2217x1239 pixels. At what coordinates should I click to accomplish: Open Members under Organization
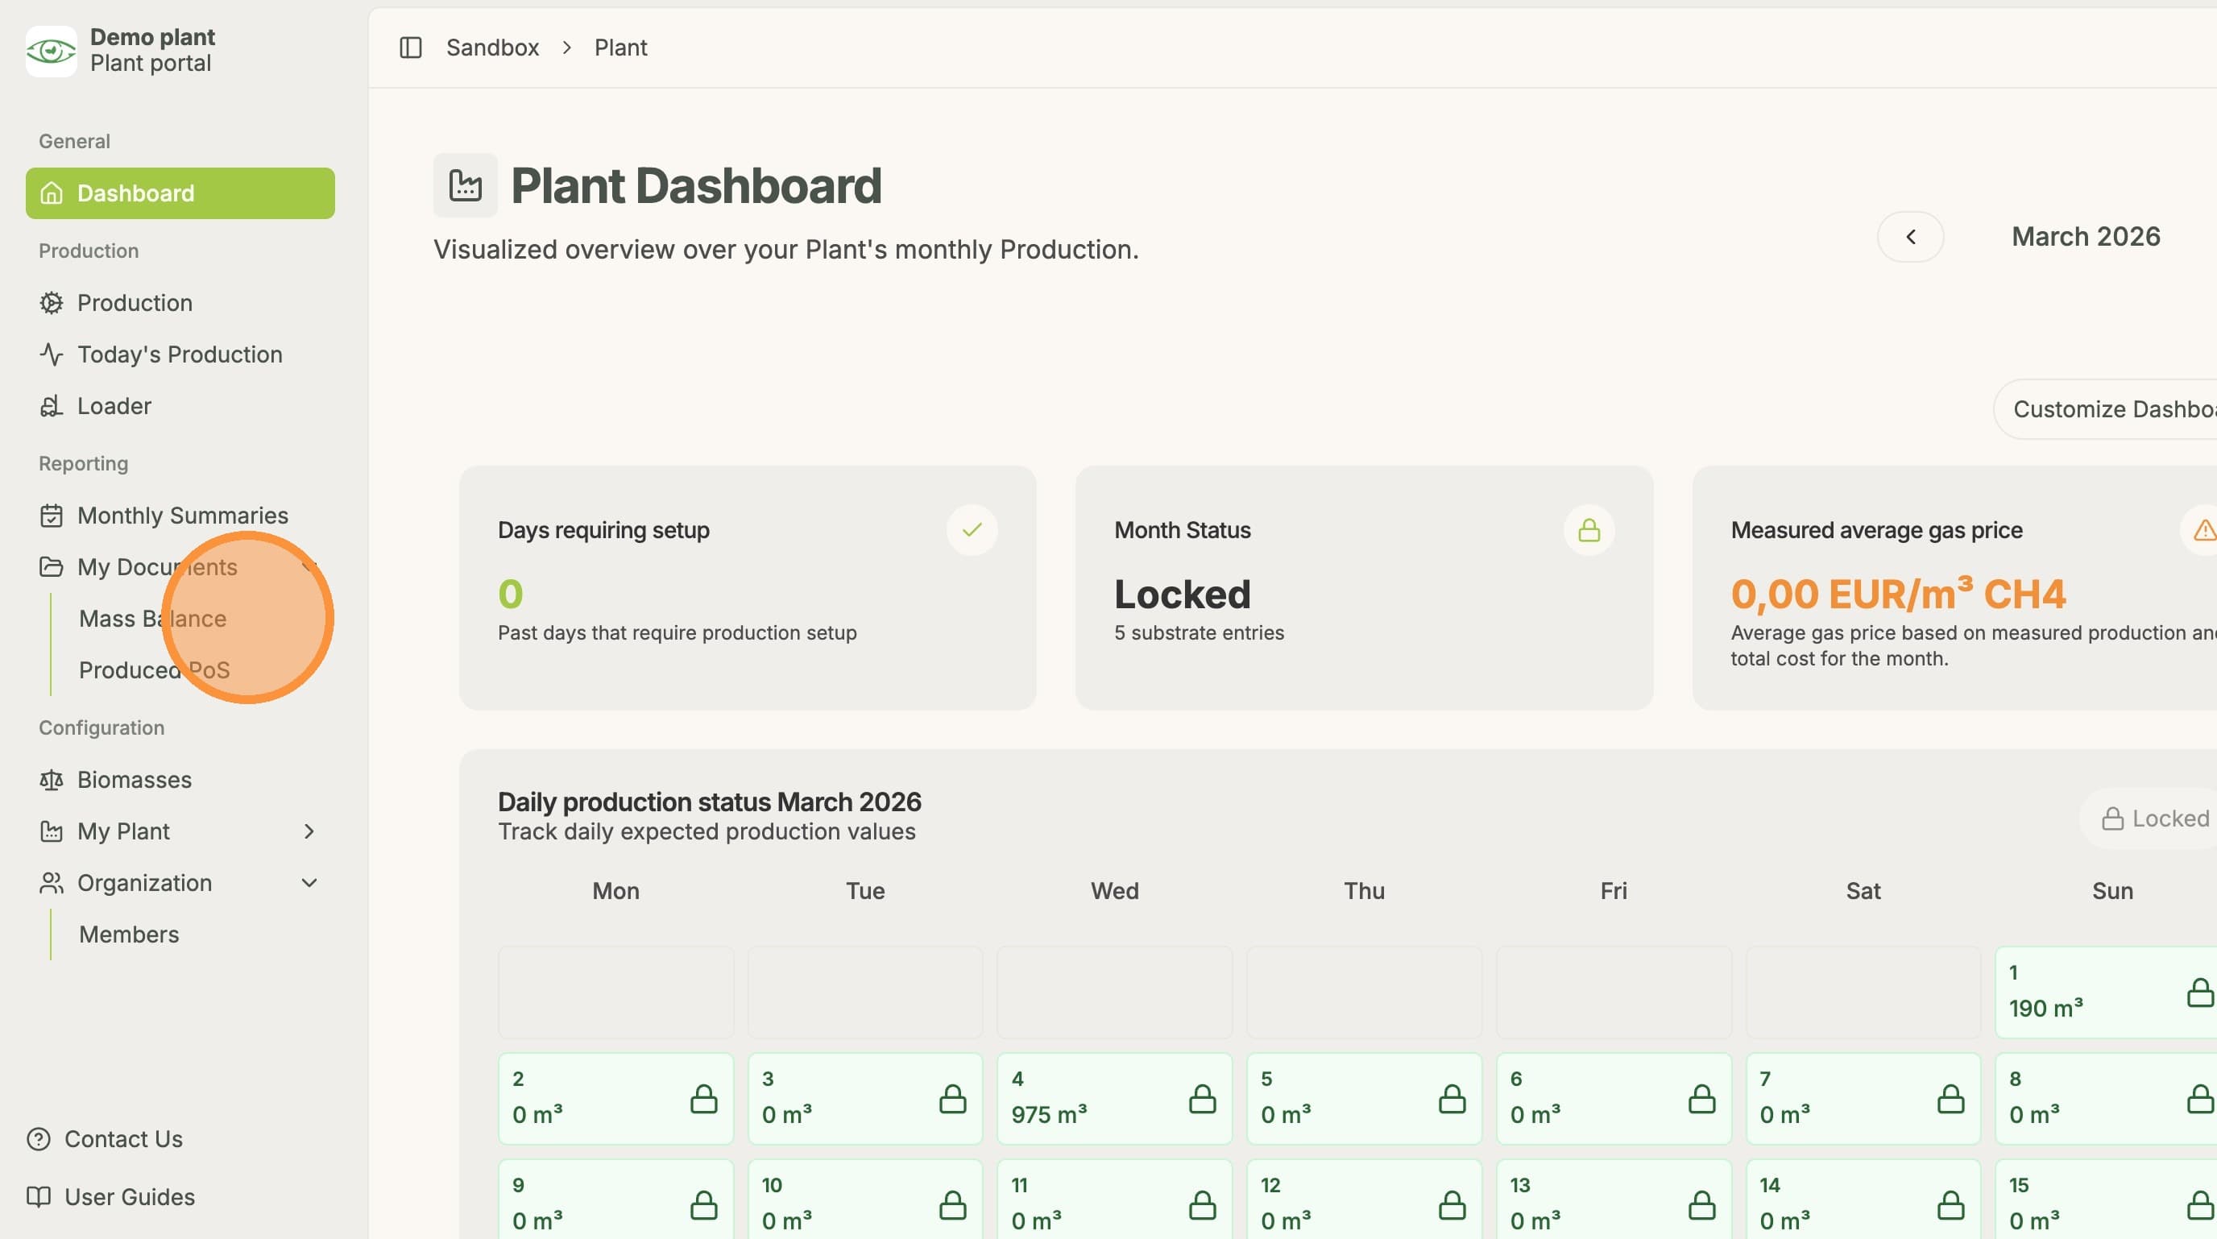click(129, 934)
